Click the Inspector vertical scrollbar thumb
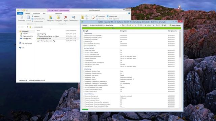This screenshot has width=216, height=121. (180, 45)
